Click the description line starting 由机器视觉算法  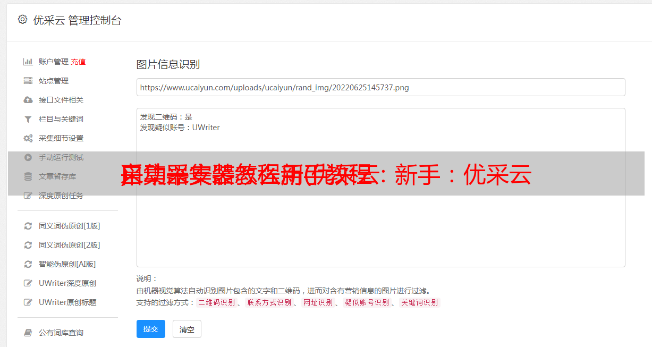(x=283, y=291)
